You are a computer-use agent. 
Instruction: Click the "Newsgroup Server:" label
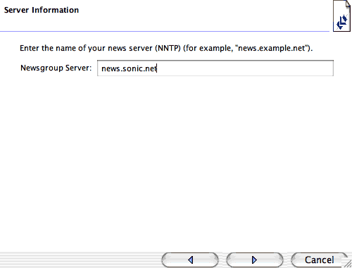coord(56,68)
